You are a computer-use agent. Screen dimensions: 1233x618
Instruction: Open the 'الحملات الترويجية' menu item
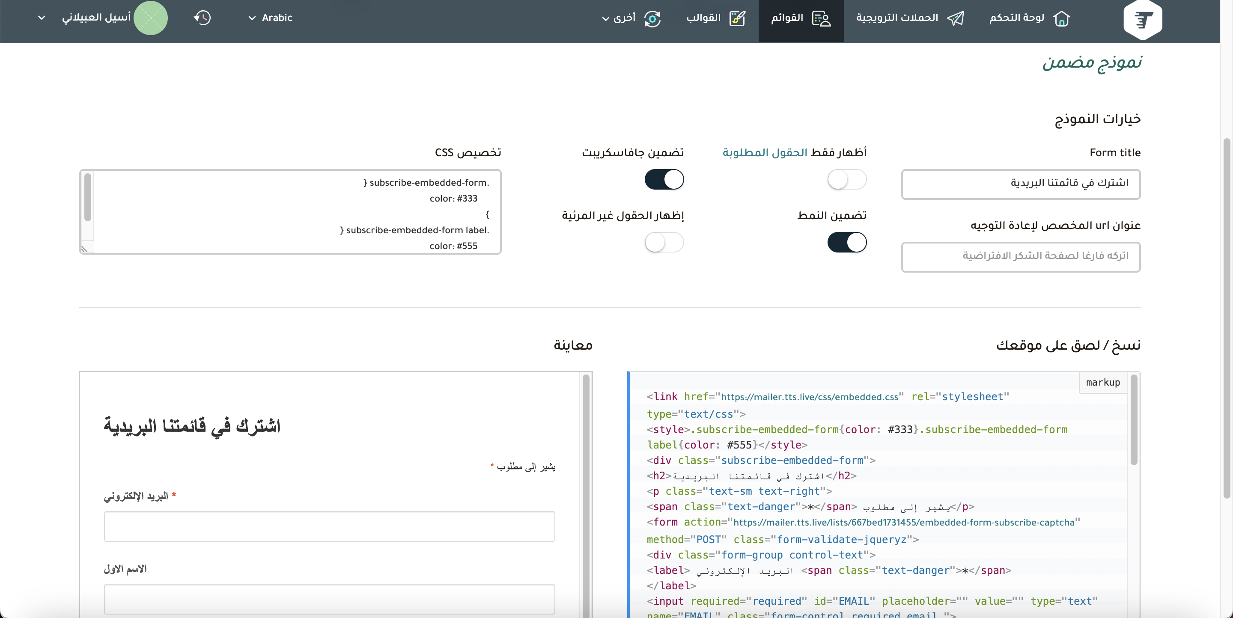pos(897,18)
